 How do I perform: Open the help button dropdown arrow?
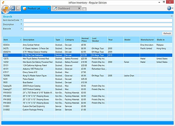pos(173,8)
